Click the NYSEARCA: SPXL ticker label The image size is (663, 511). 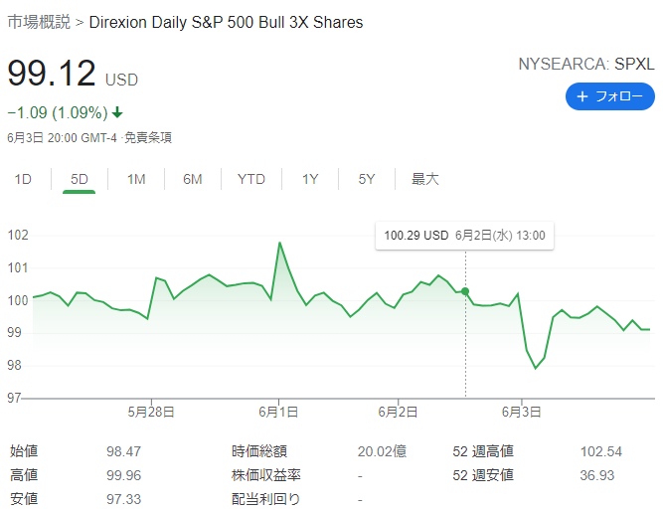[x=586, y=64]
